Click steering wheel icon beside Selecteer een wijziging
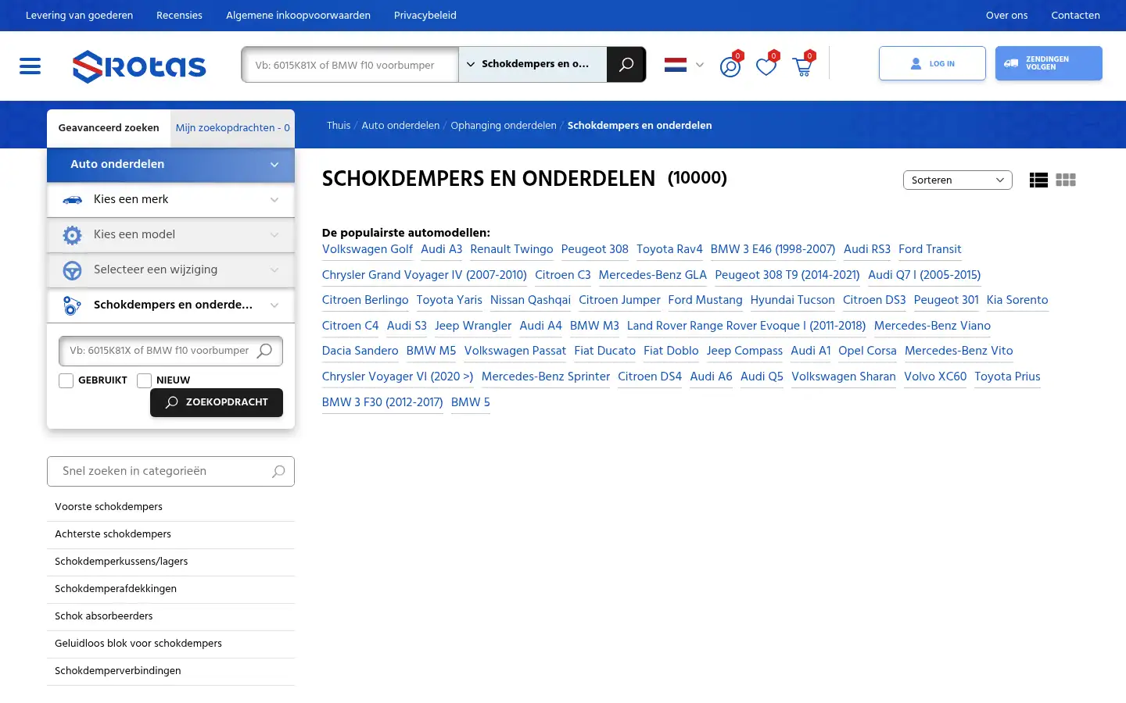Viewport: 1126px width, 703px height. [x=72, y=270]
